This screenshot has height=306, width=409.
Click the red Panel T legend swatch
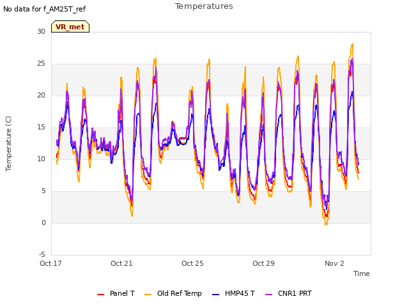coord(100,295)
